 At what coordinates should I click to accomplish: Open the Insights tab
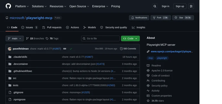(x=138, y=27)
